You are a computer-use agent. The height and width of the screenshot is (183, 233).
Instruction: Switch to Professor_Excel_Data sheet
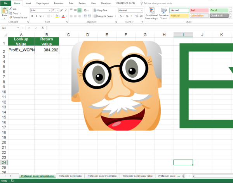click(70, 176)
